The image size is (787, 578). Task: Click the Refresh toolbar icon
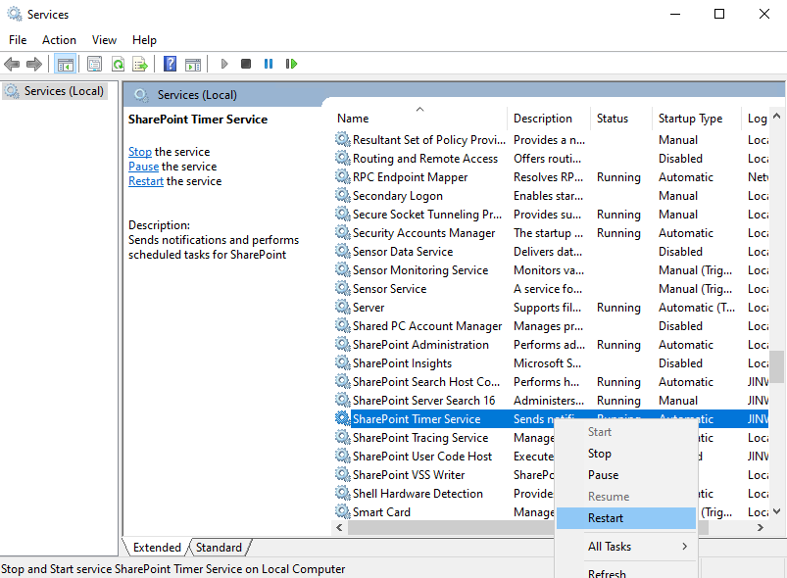(118, 64)
